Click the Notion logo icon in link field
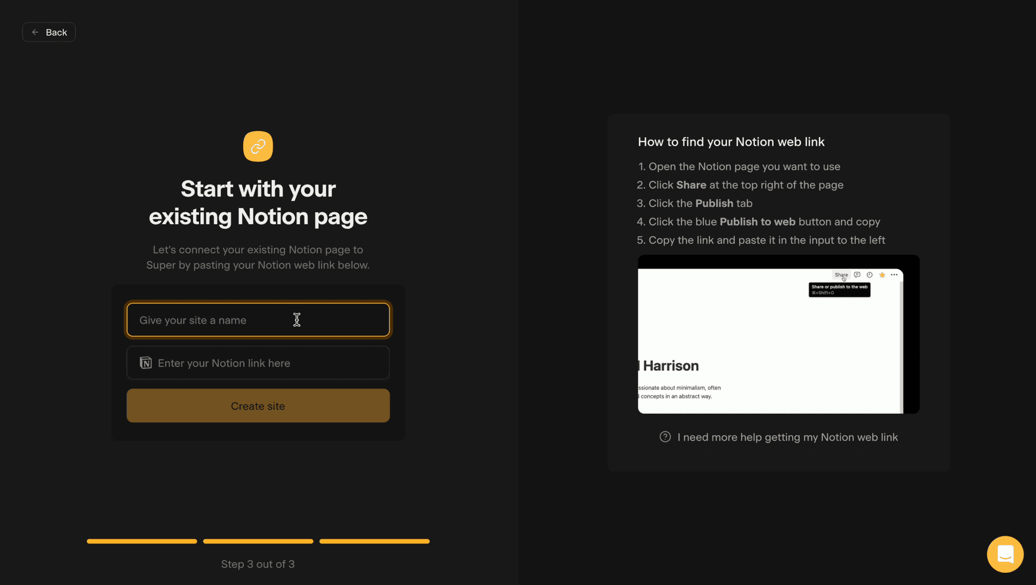This screenshot has height=585, width=1036. click(x=146, y=363)
